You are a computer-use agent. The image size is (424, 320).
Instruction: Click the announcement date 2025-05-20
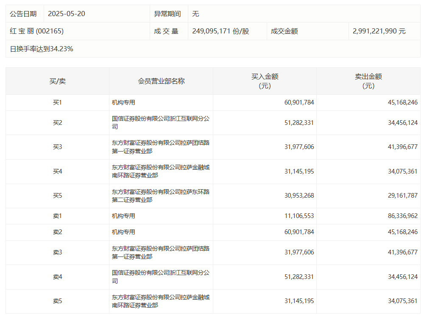(x=67, y=14)
